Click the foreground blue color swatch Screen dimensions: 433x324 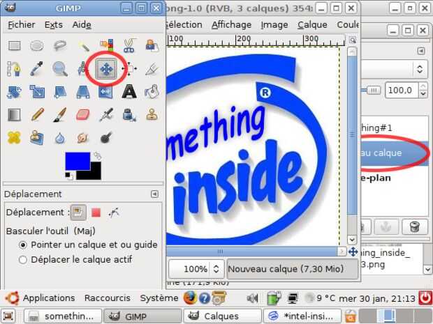point(78,161)
